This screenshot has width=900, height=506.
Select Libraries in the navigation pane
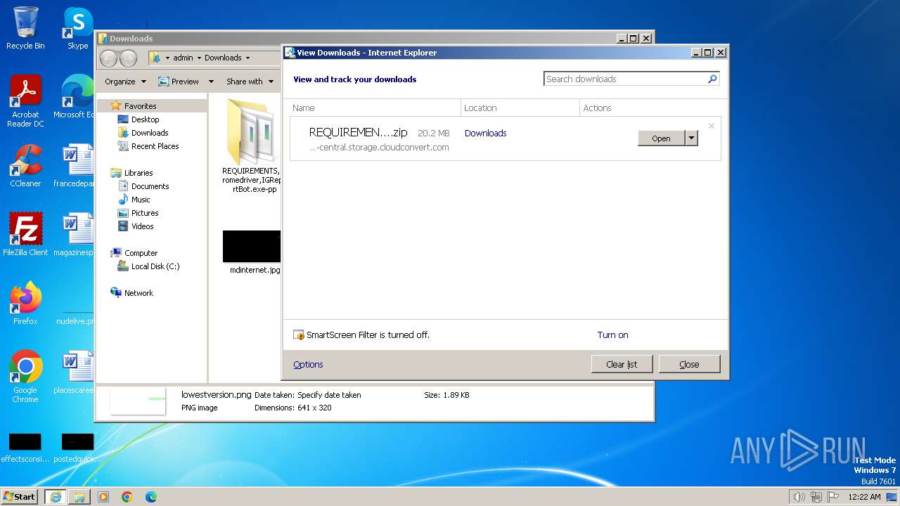pos(138,173)
